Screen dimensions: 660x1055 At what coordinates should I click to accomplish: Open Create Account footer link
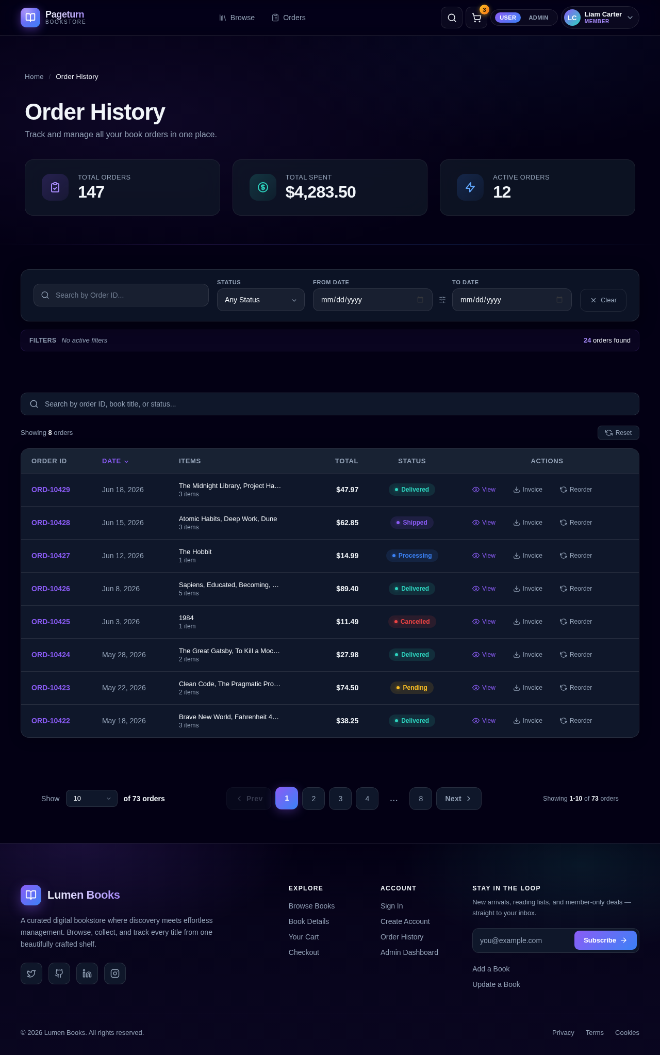click(x=405, y=921)
